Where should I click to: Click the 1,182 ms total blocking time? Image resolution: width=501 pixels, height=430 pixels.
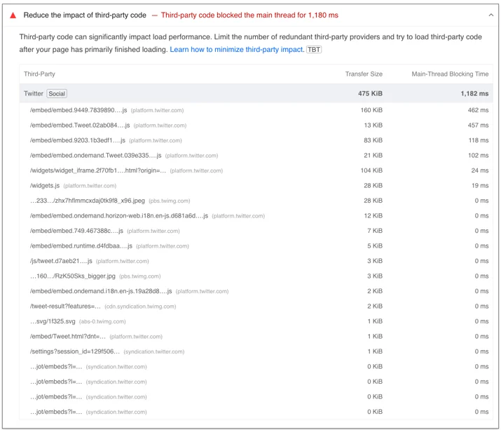tap(474, 93)
